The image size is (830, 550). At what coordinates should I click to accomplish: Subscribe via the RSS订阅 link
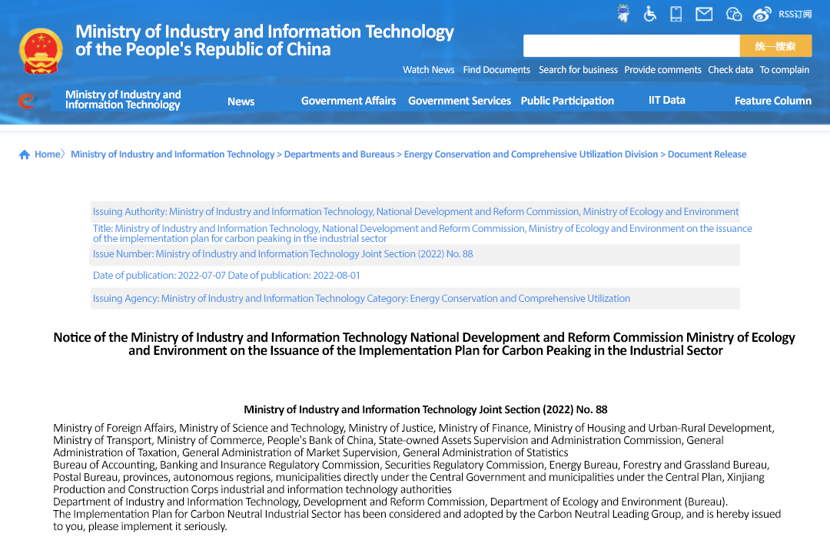tap(795, 15)
